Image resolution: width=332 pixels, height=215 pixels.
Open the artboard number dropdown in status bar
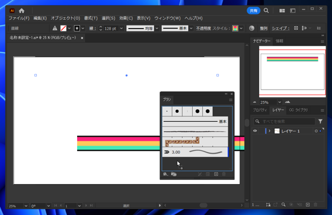click(x=79, y=205)
